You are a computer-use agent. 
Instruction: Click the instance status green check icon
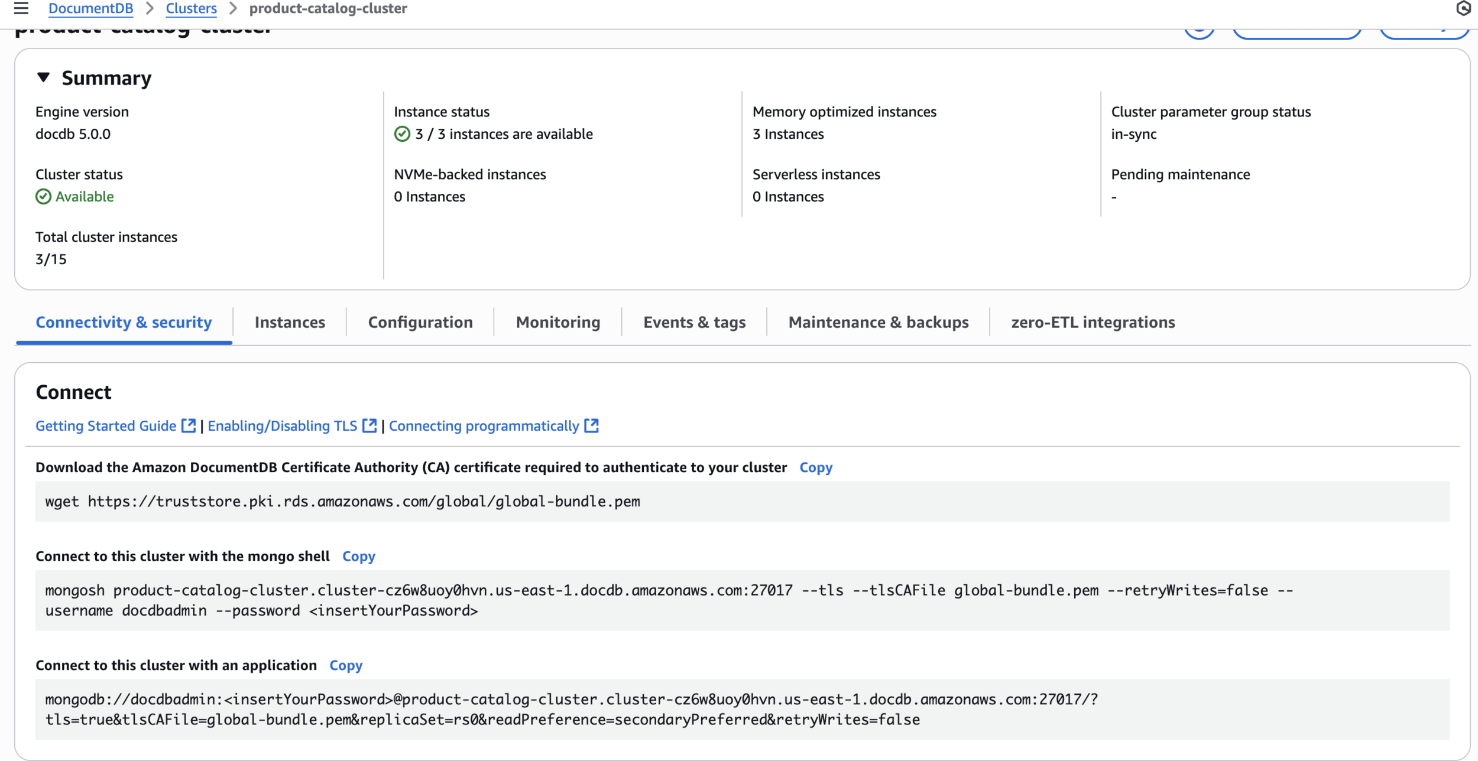pyautogui.click(x=402, y=134)
